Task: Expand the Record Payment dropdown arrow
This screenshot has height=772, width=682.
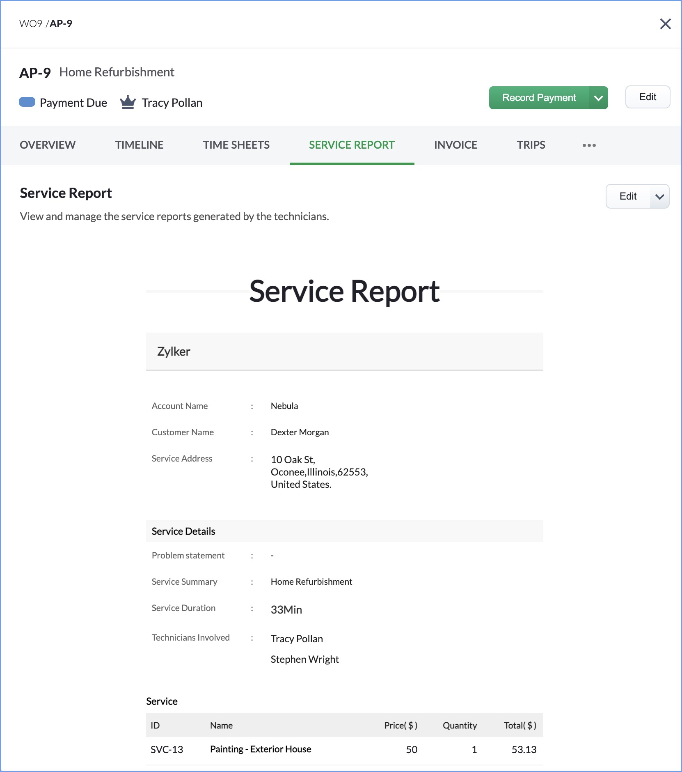Action: tap(598, 98)
